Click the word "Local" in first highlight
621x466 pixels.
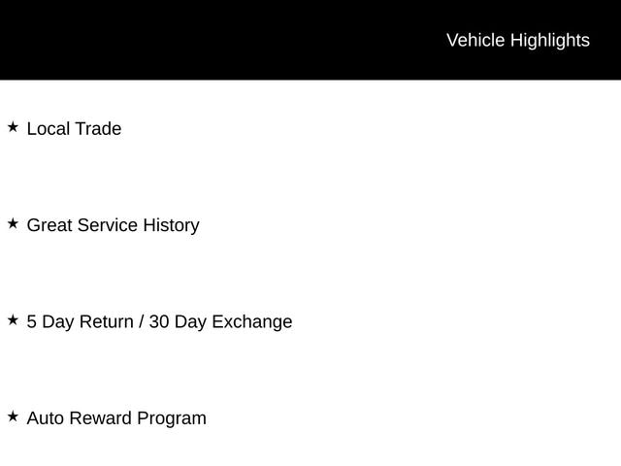tap(49, 128)
